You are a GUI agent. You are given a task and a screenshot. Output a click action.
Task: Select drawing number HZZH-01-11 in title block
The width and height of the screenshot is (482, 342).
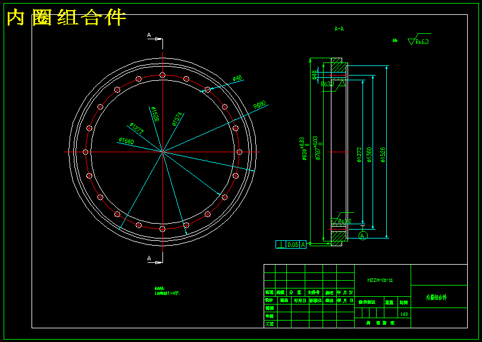[380, 280]
